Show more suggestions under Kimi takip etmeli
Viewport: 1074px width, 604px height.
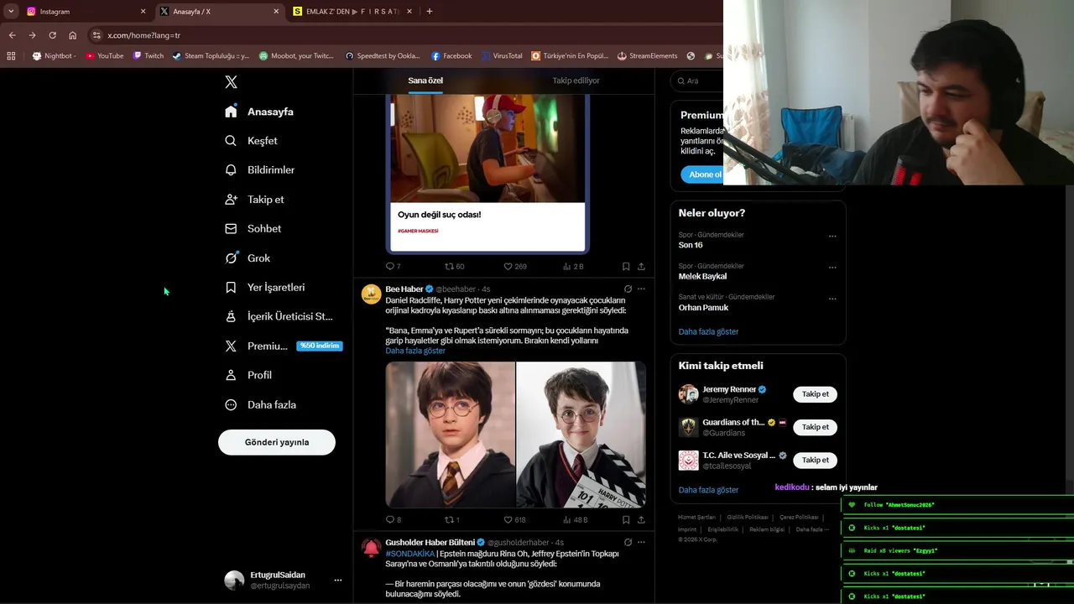(708, 490)
